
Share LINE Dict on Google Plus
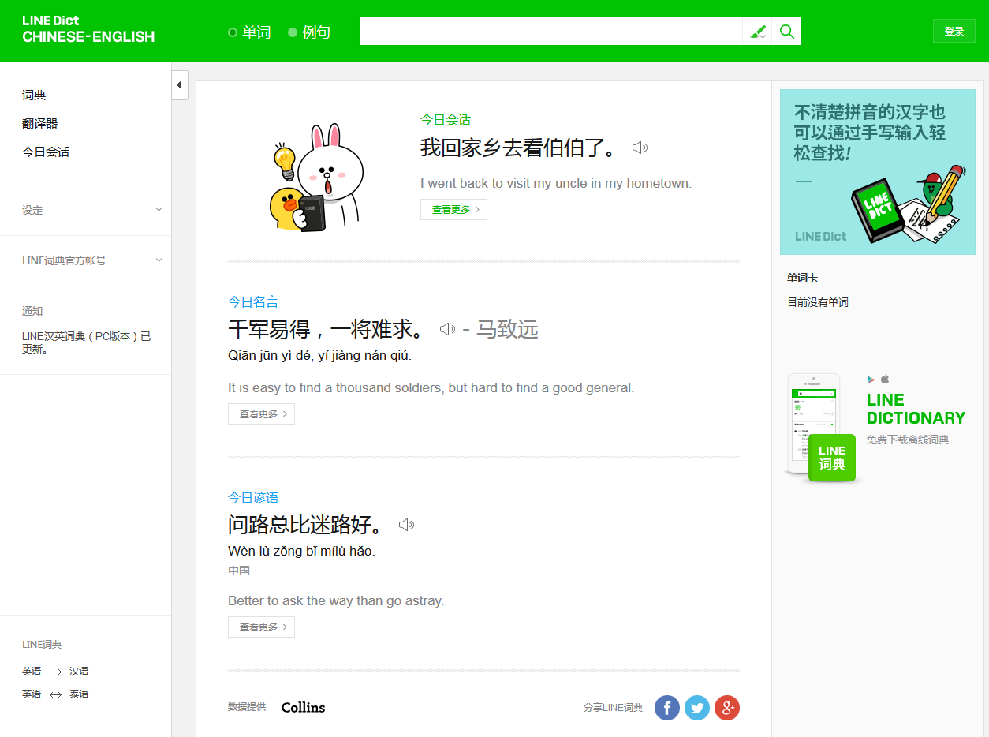[x=727, y=708]
